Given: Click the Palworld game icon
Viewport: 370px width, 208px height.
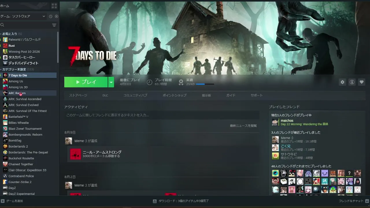Looking at the screenshot, I should pyautogui.click(x=5, y=40).
